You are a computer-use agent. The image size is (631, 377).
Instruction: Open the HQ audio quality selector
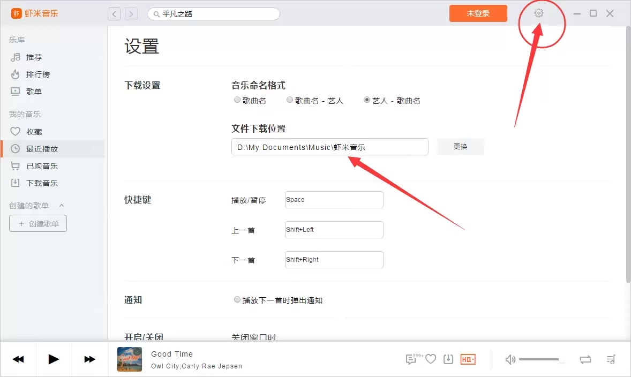click(467, 359)
